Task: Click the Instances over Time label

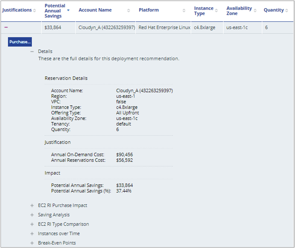Action: [x=59, y=234]
